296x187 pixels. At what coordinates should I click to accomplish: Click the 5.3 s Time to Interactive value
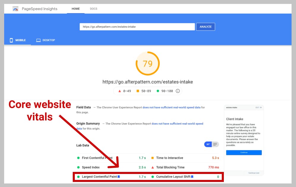[x=215, y=158]
